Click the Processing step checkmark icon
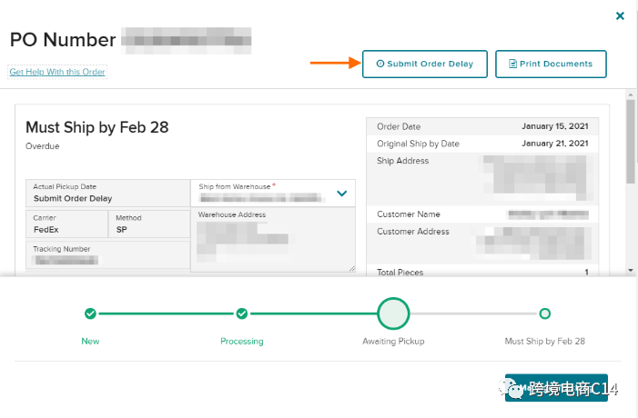 click(x=241, y=313)
